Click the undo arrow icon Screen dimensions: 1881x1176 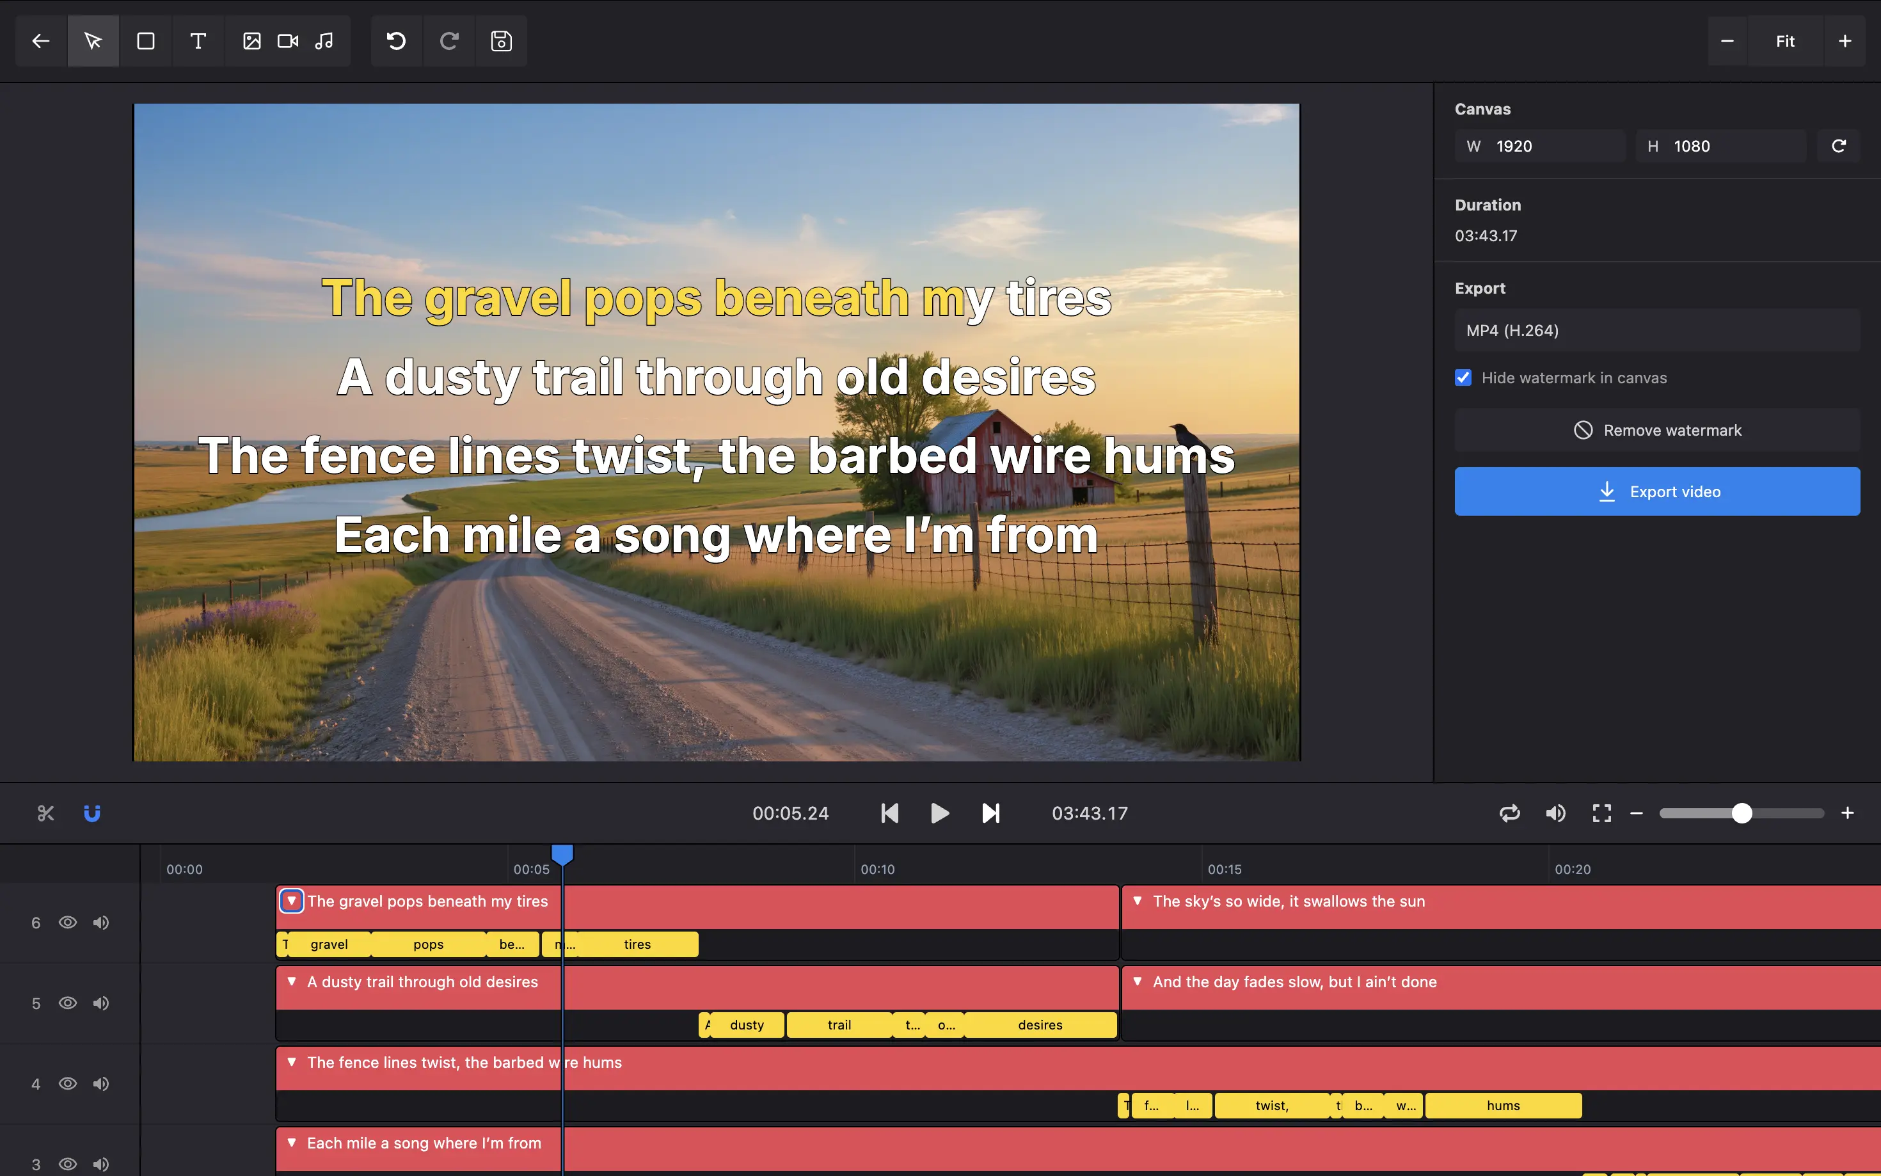click(397, 41)
